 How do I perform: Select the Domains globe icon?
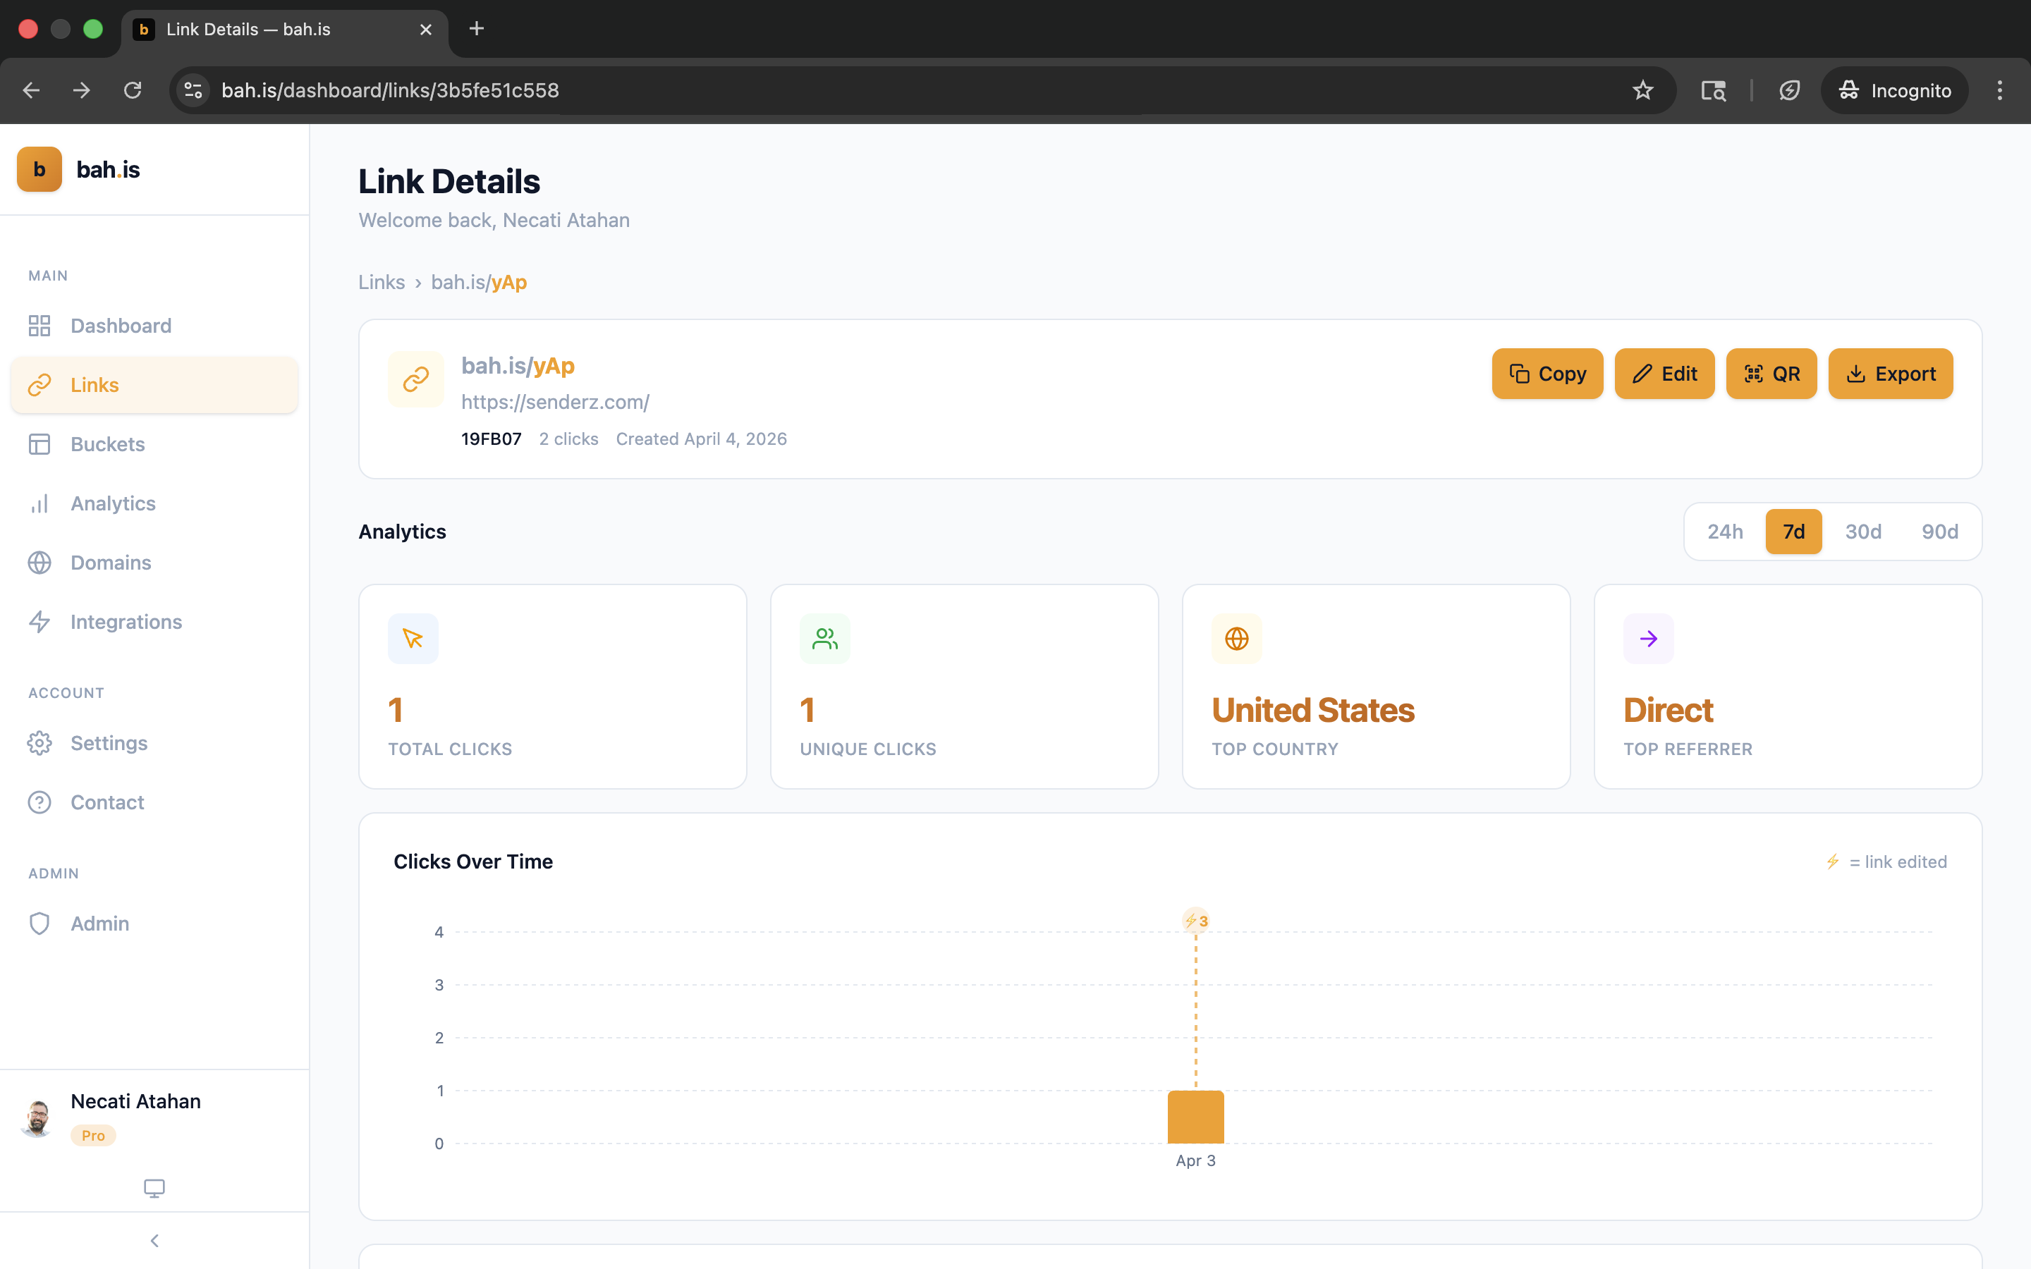tap(39, 563)
